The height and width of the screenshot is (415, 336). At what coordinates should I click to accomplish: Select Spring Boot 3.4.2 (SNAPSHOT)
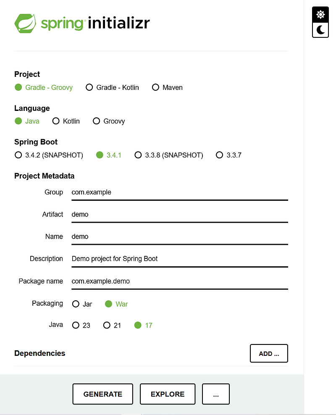(x=18, y=155)
